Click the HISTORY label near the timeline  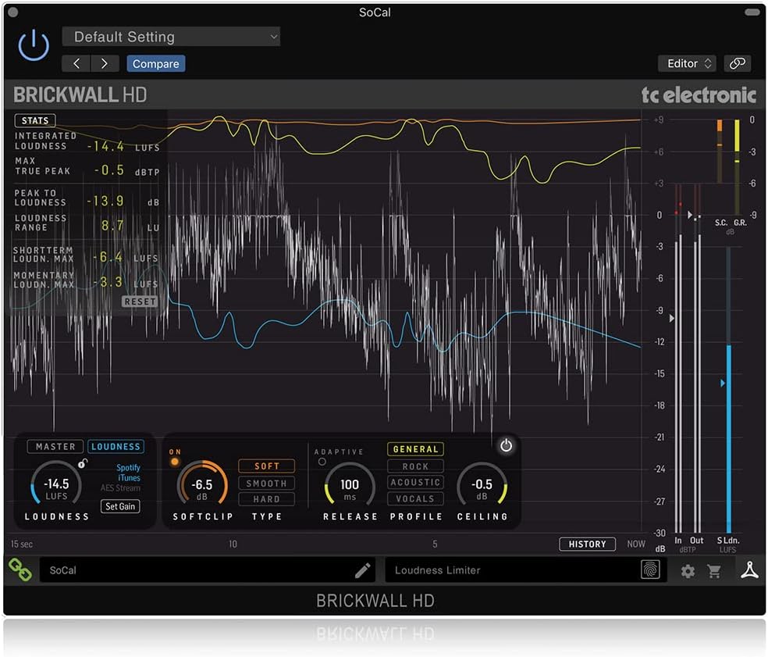tap(587, 544)
